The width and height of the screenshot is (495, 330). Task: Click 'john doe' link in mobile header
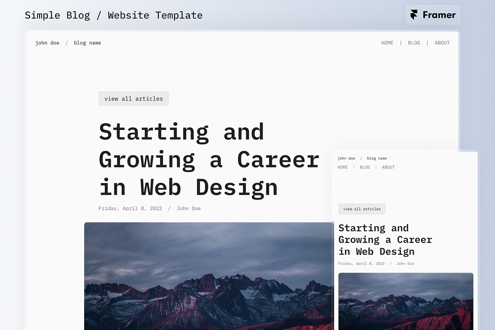pos(346,158)
